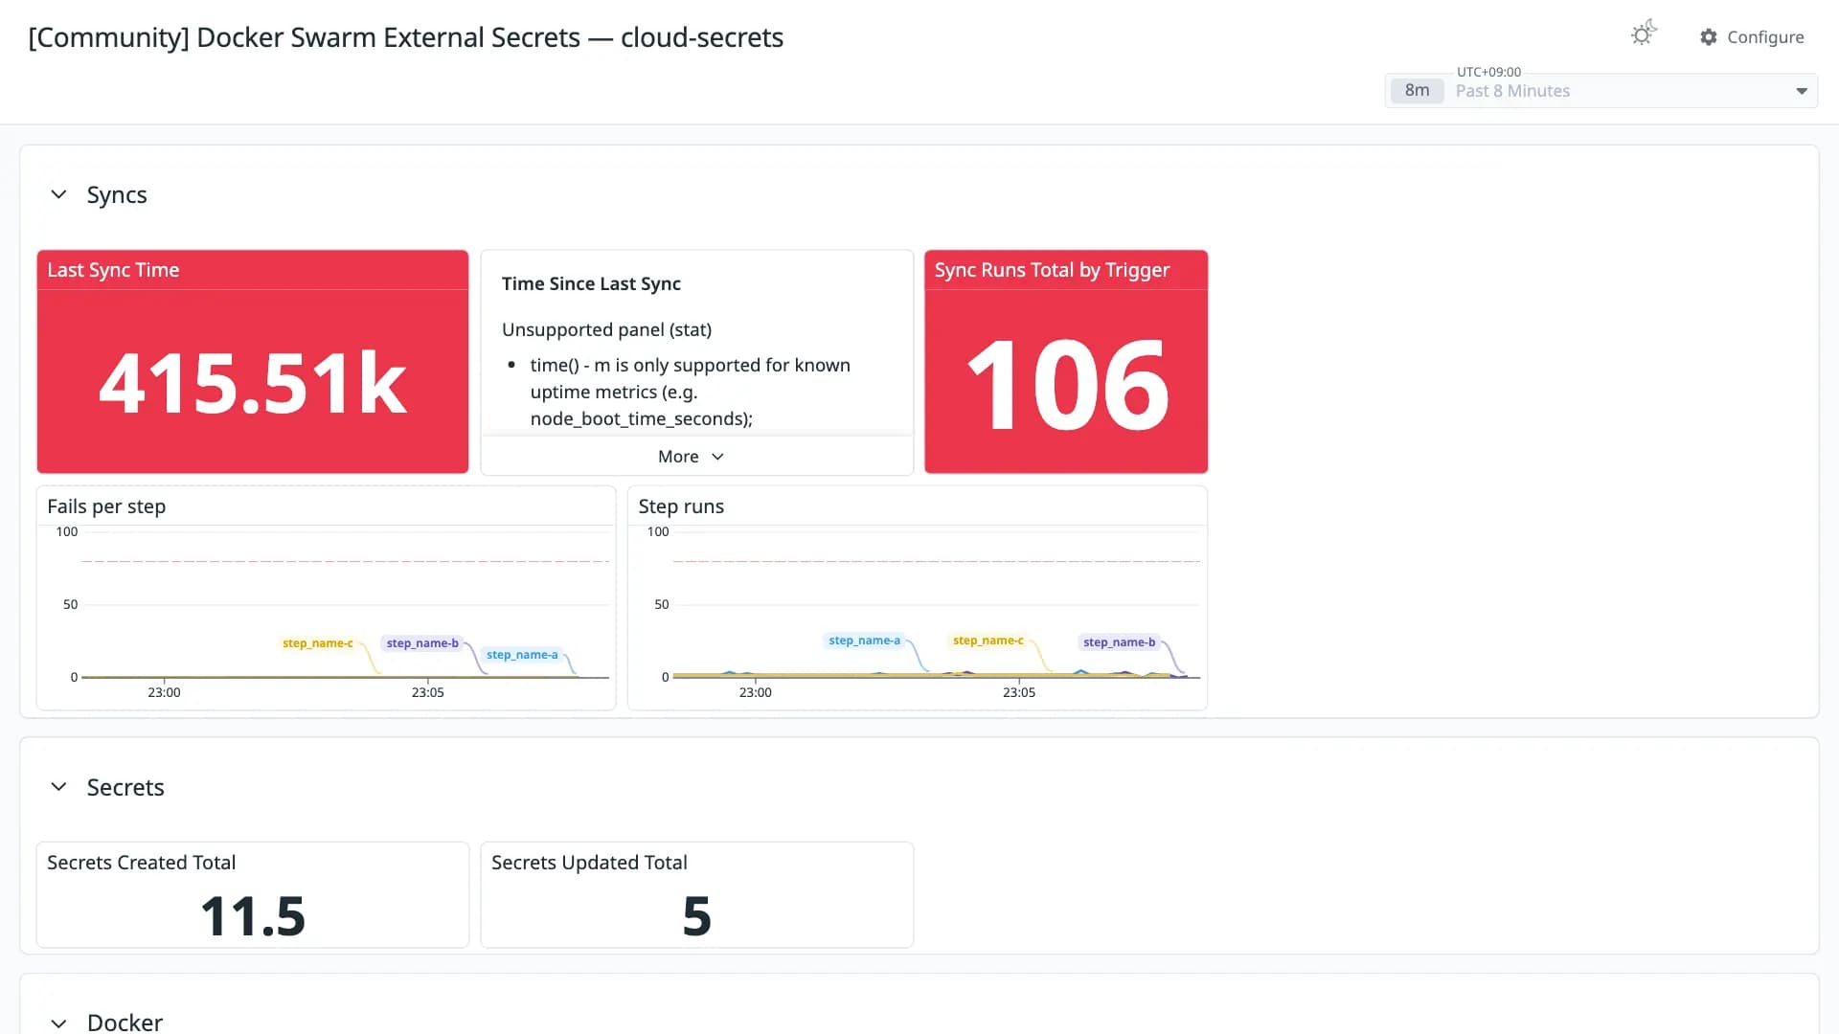Collapse the Syncs section
Screen dimensions: 1839x1034
58,194
